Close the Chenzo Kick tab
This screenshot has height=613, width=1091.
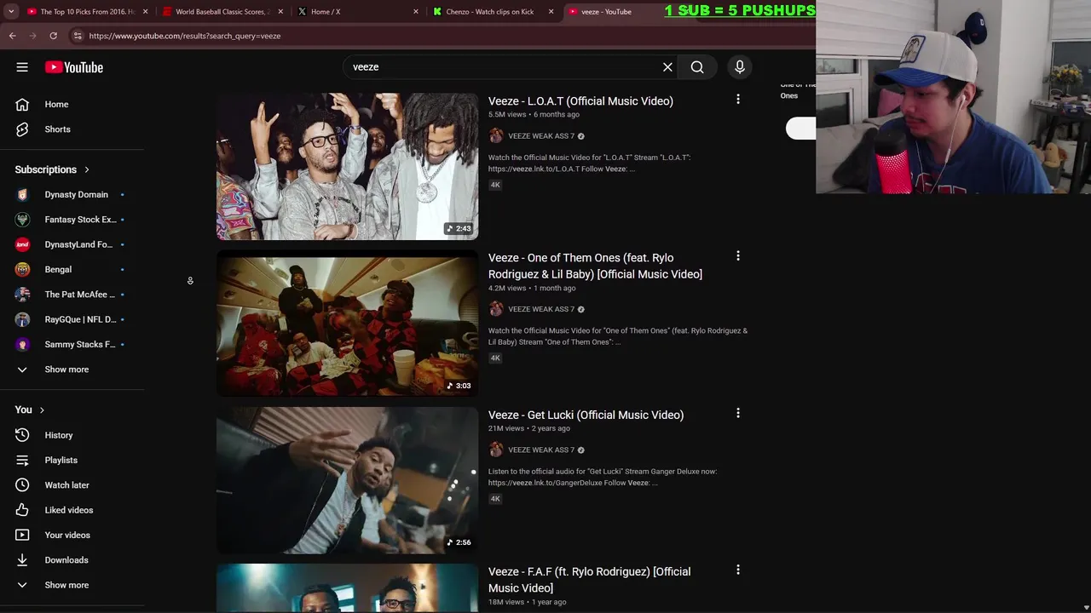[551, 12]
